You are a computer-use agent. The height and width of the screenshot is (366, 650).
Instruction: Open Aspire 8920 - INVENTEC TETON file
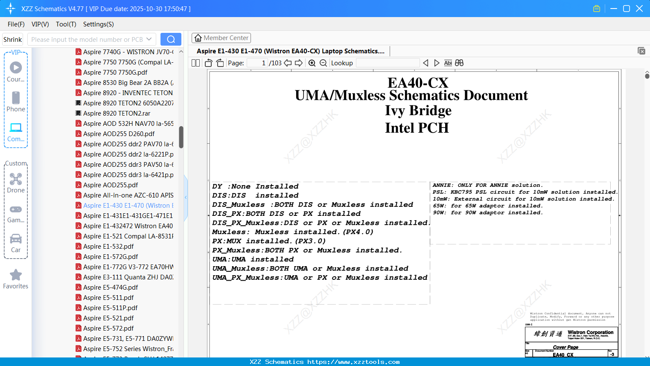point(125,93)
